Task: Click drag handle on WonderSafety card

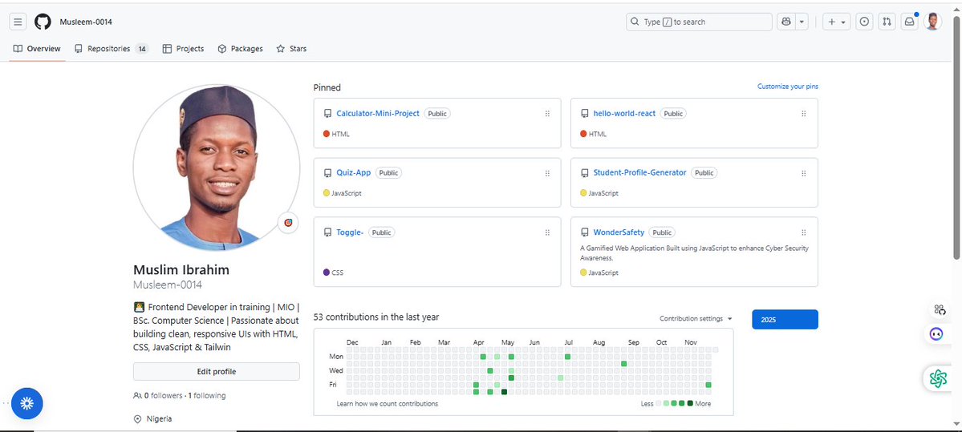Action: tap(804, 233)
